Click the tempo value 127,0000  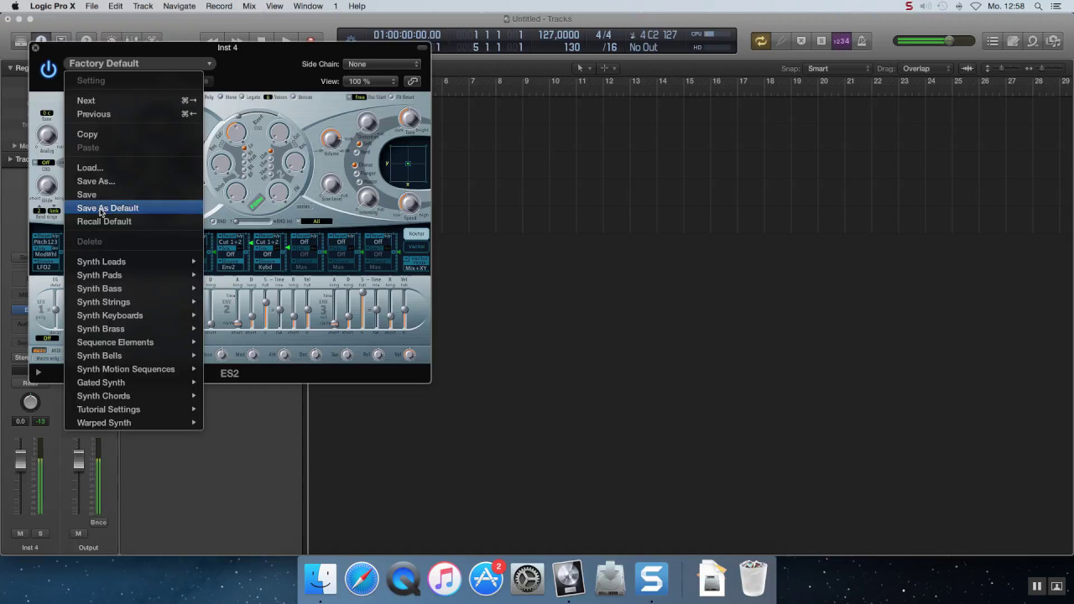coord(559,35)
